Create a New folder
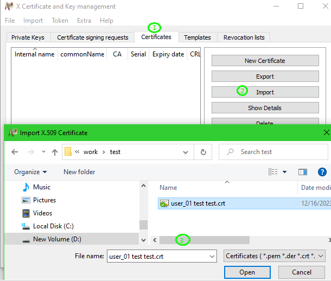 pos(79,172)
